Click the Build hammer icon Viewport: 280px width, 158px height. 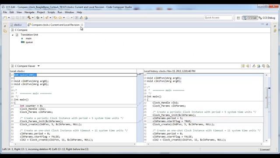click(x=29, y=18)
